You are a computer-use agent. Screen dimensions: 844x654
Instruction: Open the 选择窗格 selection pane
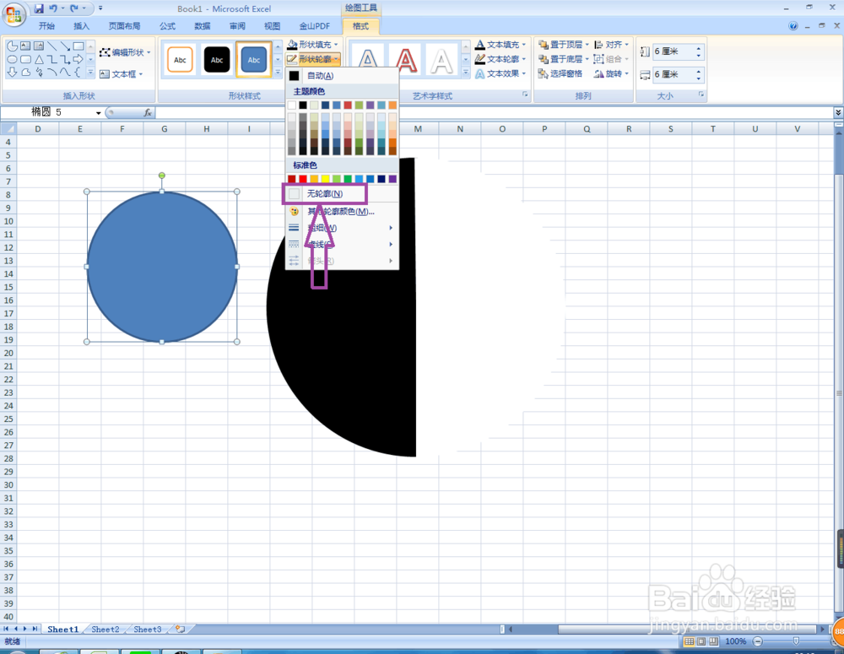[x=560, y=73]
